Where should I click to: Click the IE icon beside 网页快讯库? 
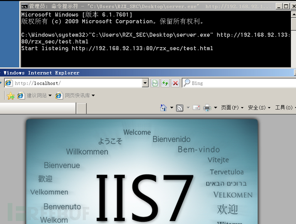coord(59,96)
